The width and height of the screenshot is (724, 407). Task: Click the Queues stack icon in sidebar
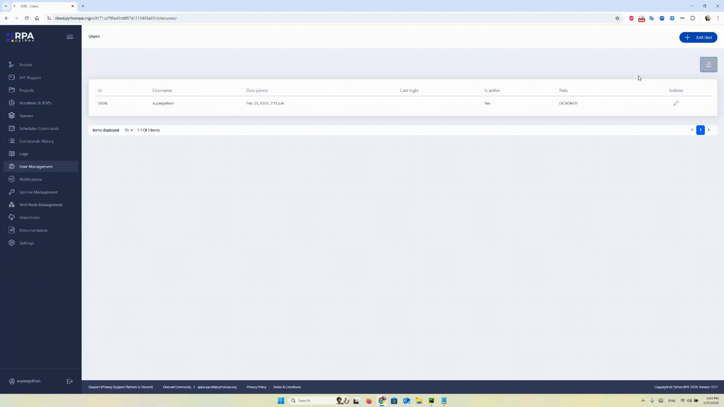point(12,116)
